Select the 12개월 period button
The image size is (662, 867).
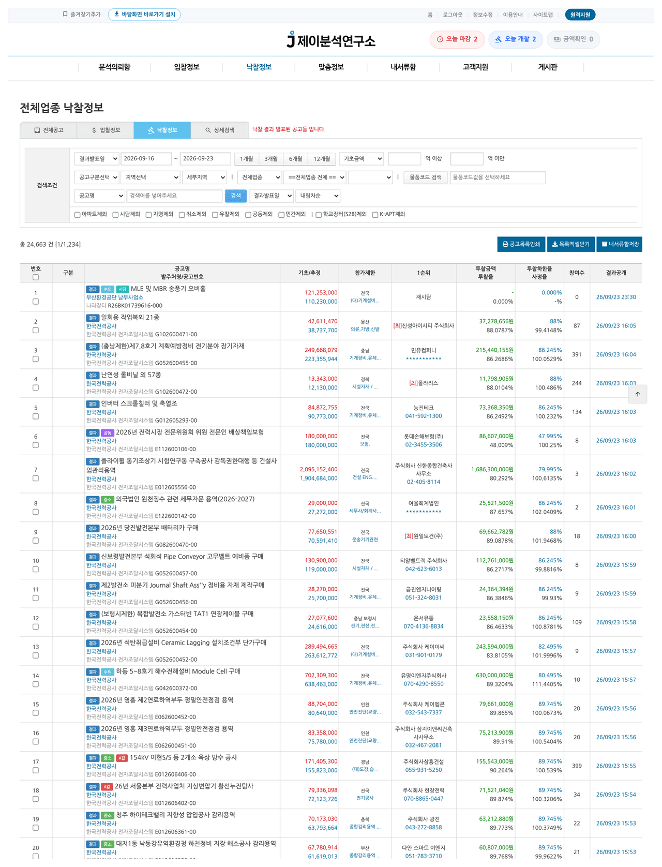pyautogui.click(x=322, y=159)
